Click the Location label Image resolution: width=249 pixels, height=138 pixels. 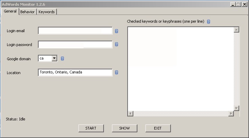[14, 73]
